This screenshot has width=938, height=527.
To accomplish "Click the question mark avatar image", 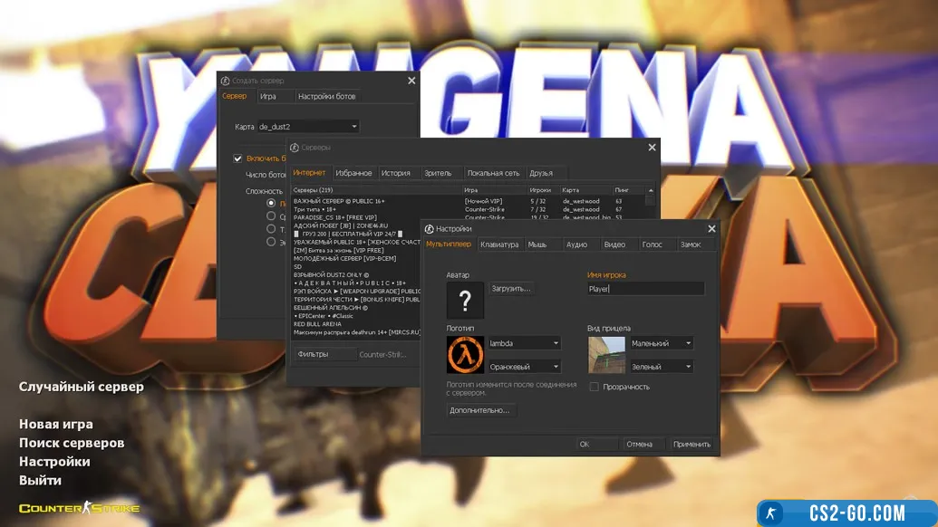I will point(465,300).
